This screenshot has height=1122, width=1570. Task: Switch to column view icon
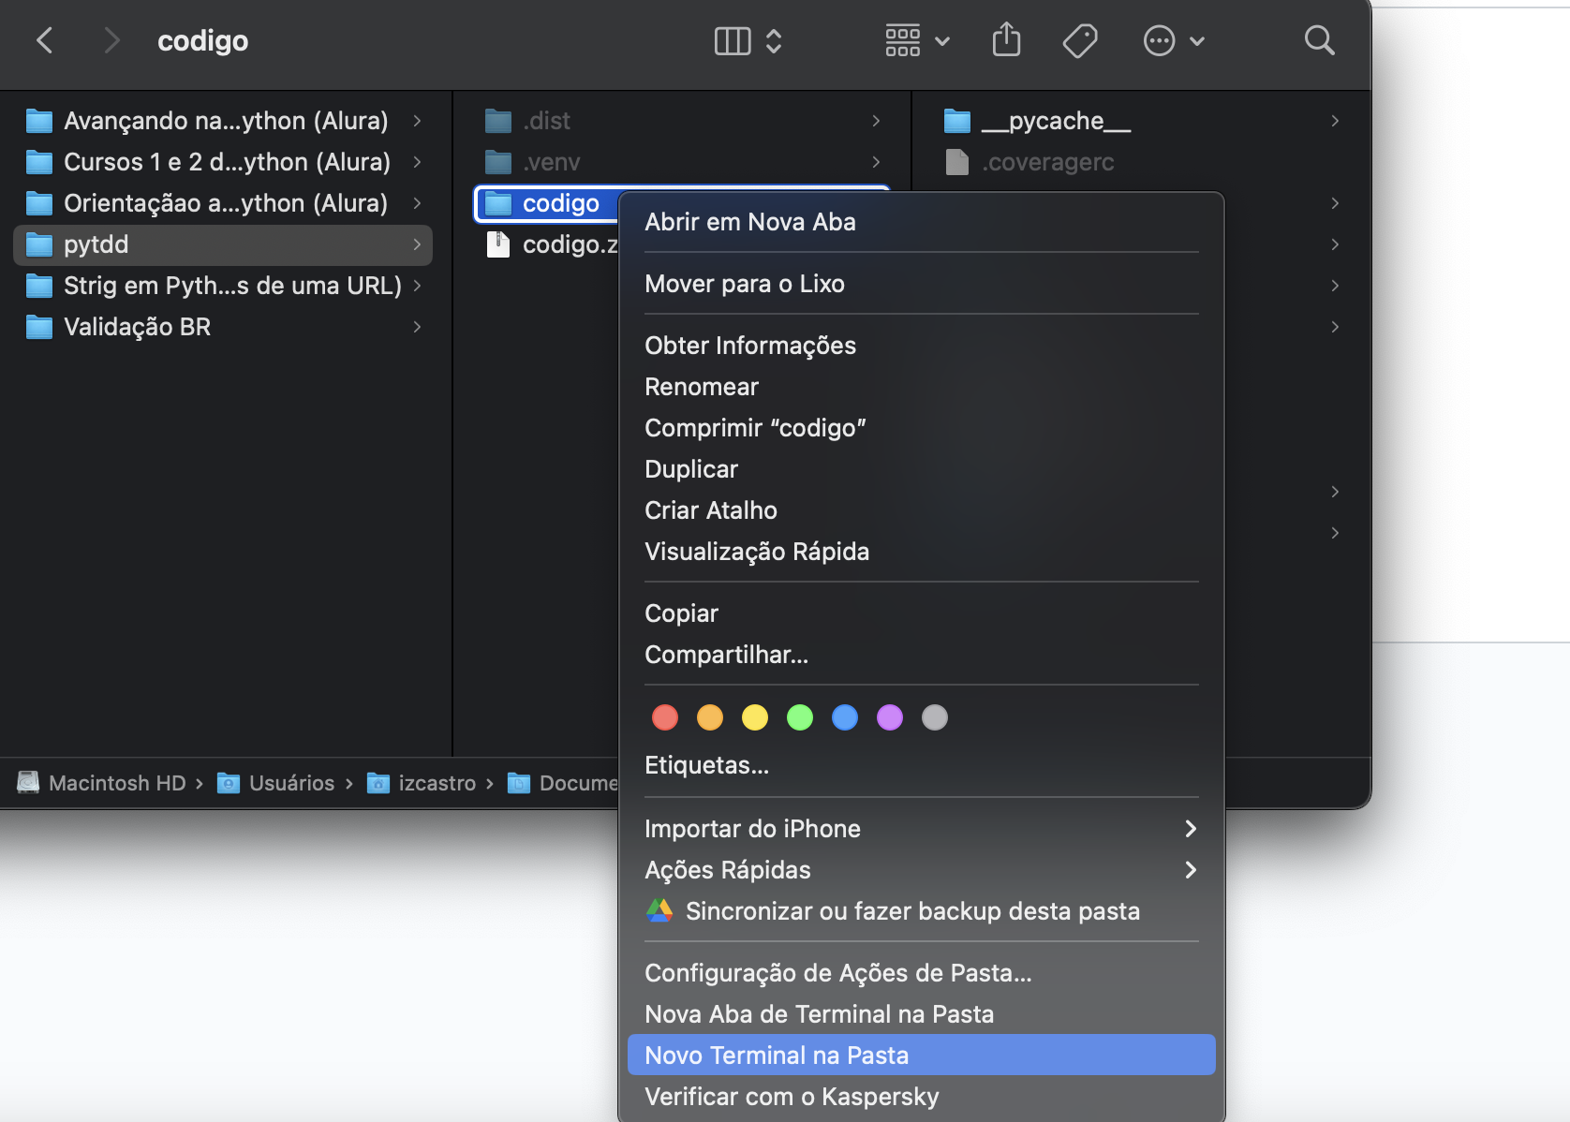733,41
